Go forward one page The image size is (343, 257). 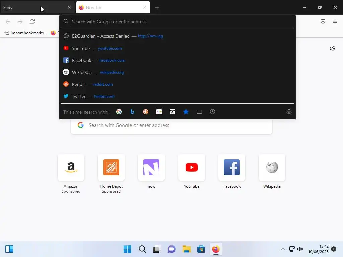click(x=20, y=22)
